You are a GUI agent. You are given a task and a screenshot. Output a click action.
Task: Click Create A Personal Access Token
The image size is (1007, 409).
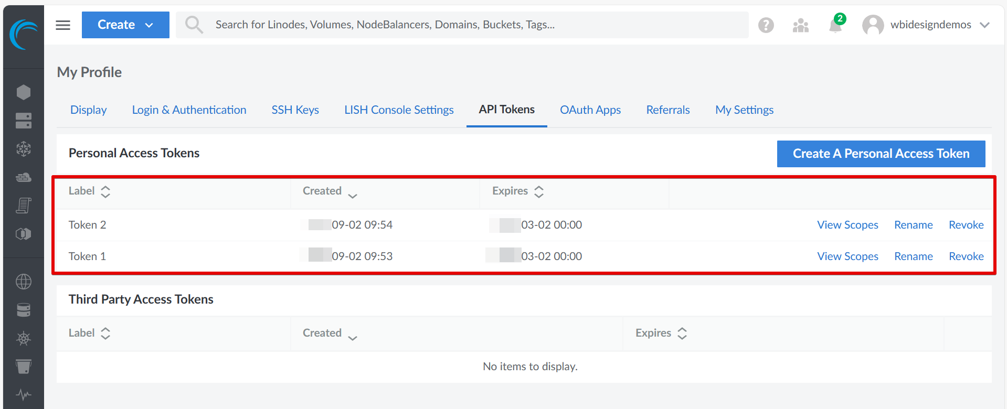881,154
